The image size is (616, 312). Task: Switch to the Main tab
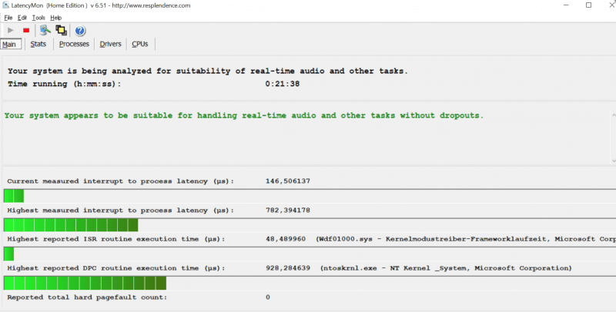(x=10, y=44)
